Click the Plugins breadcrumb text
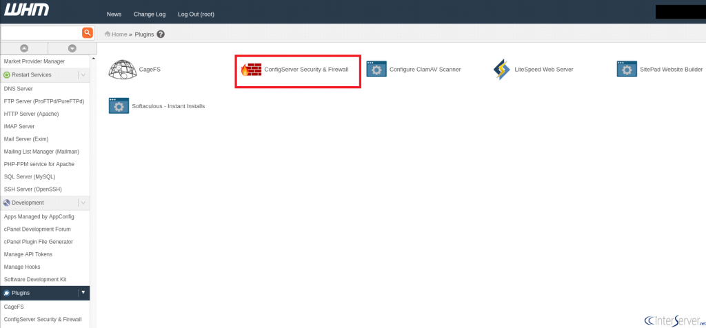The image size is (706, 328). tap(144, 34)
